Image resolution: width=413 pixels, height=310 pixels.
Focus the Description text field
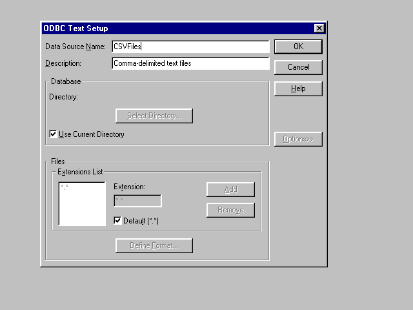pyautogui.click(x=190, y=63)
